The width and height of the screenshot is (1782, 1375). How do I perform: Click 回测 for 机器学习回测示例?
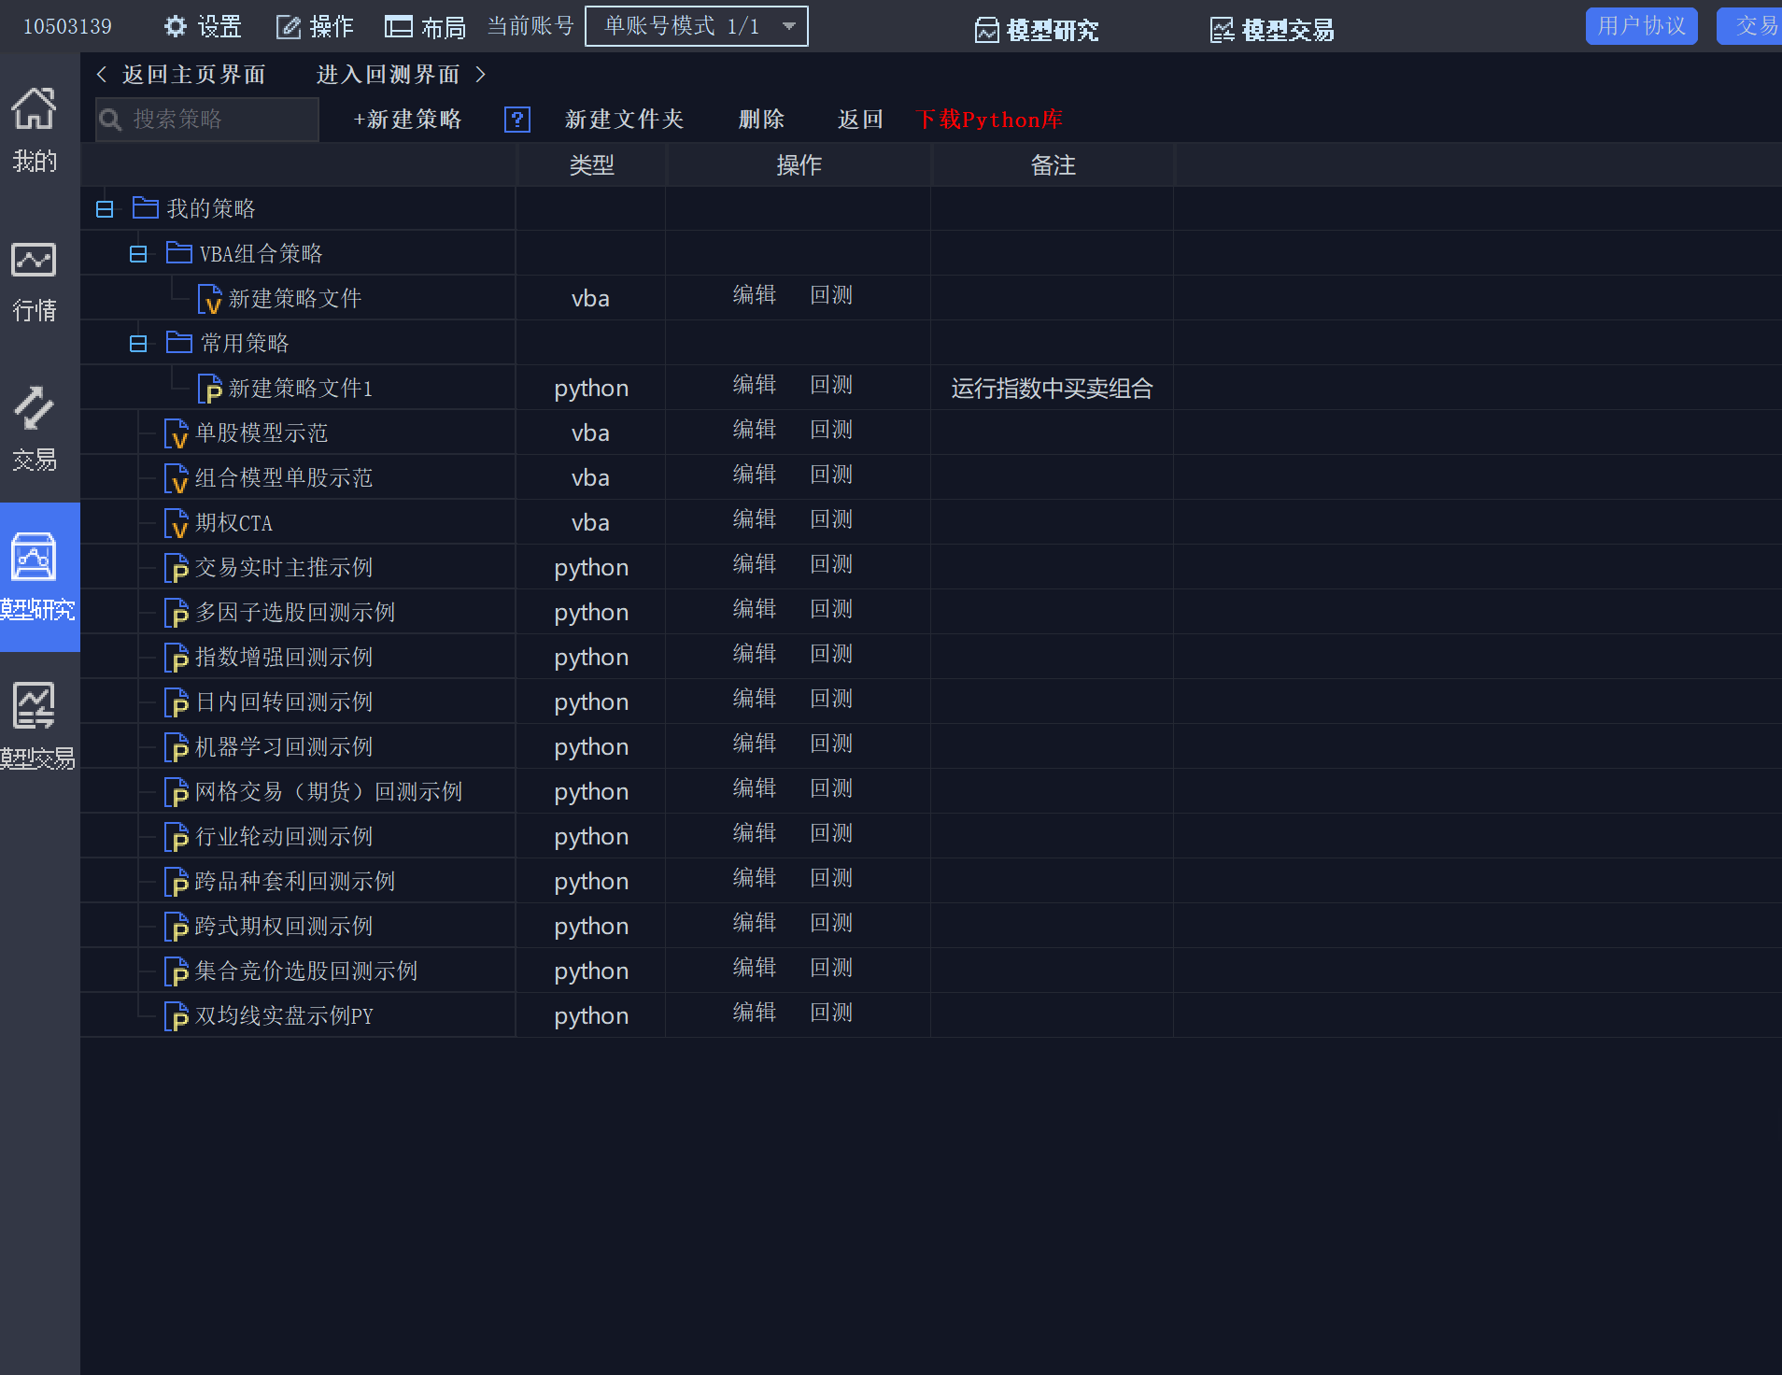830,744
